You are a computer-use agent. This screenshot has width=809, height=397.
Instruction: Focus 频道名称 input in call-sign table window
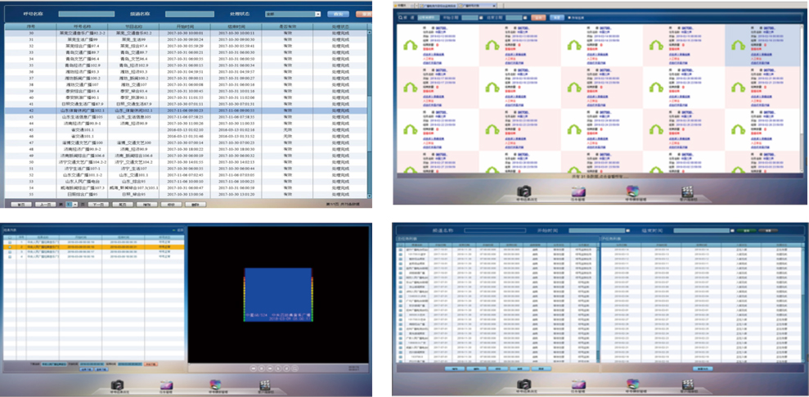pos(189,14)
